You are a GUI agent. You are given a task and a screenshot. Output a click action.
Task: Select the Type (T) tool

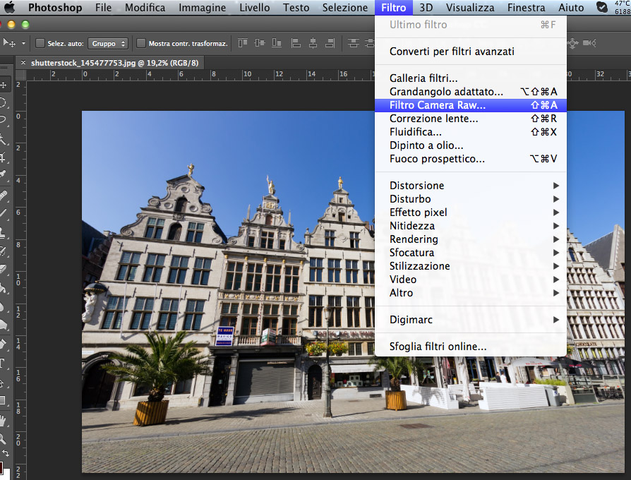coord(4,364)
